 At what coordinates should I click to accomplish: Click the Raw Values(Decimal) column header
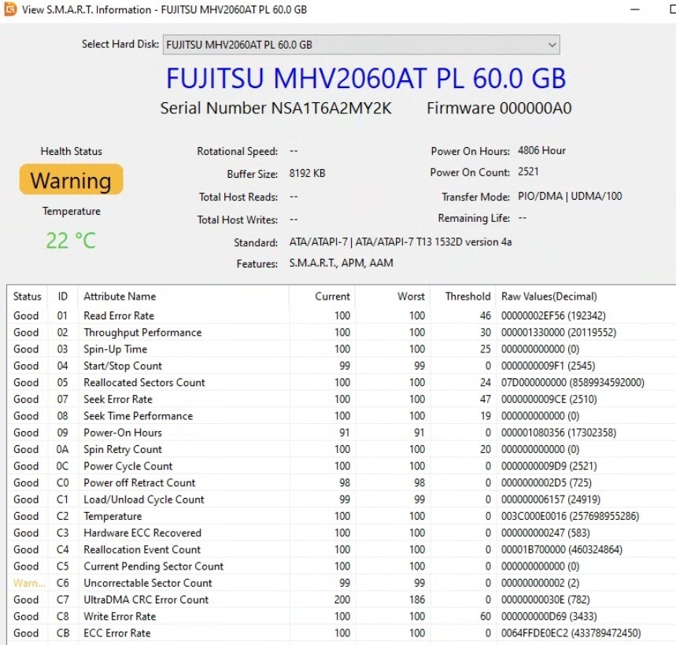pyautogui.click(x=586, y=297)
